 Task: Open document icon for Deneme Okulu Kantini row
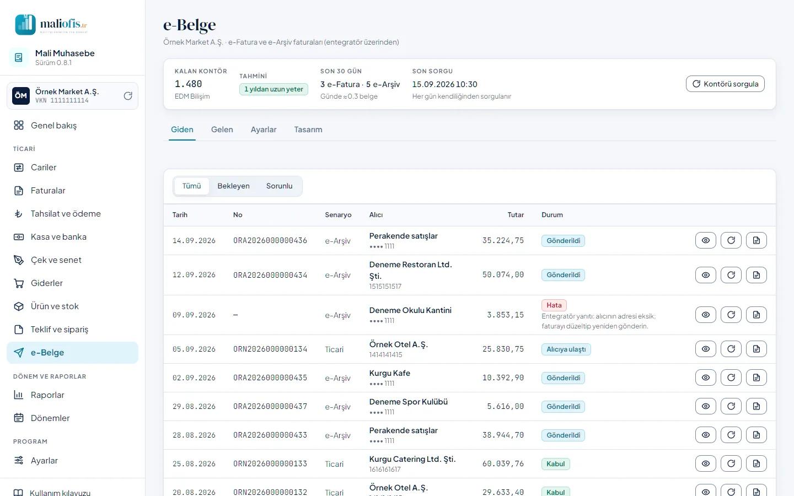coord(757,315)
